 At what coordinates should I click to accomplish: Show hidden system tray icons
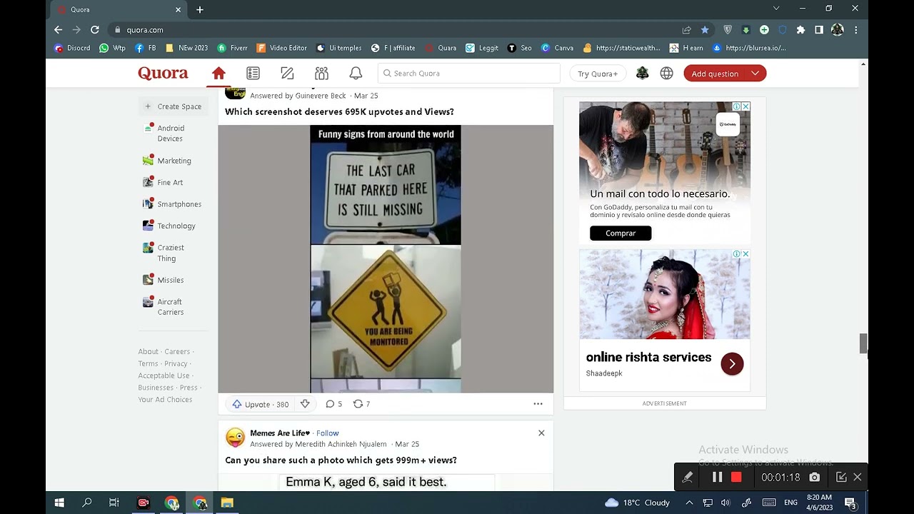(x=689, y=503)
